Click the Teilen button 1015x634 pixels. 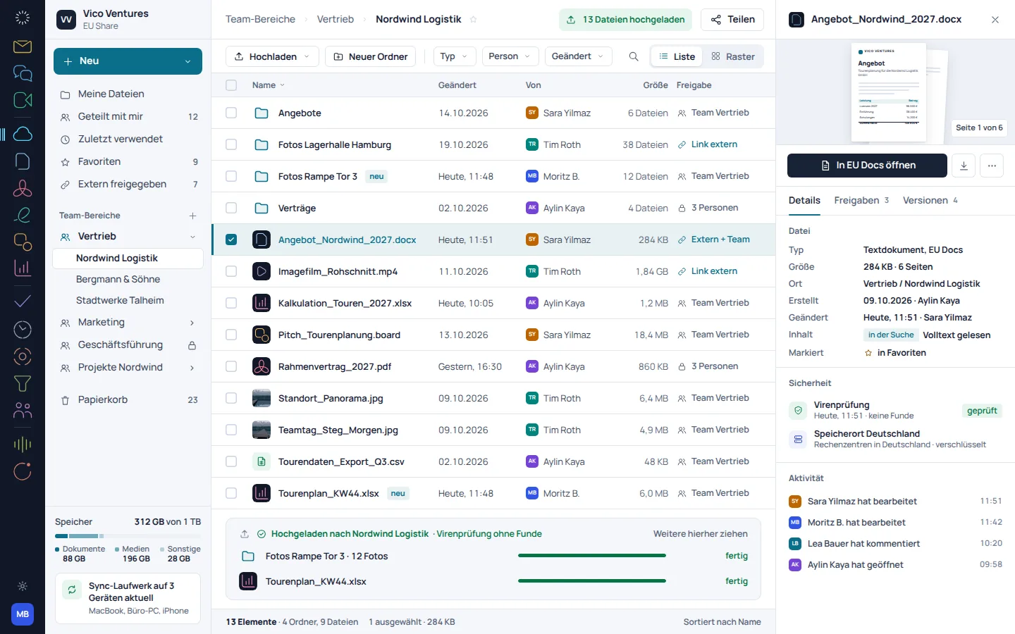click(x=733, y=20)
